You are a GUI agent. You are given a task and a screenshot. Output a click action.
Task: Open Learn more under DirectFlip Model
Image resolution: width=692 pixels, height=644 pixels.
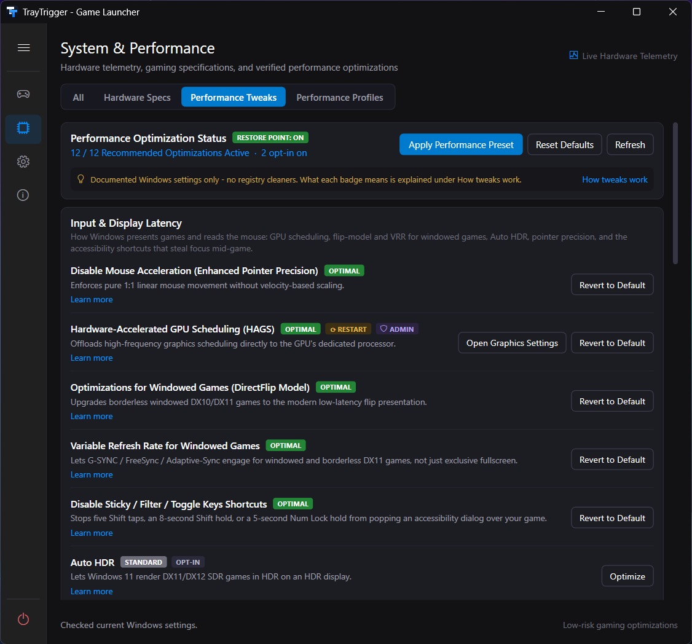point(92,416)
